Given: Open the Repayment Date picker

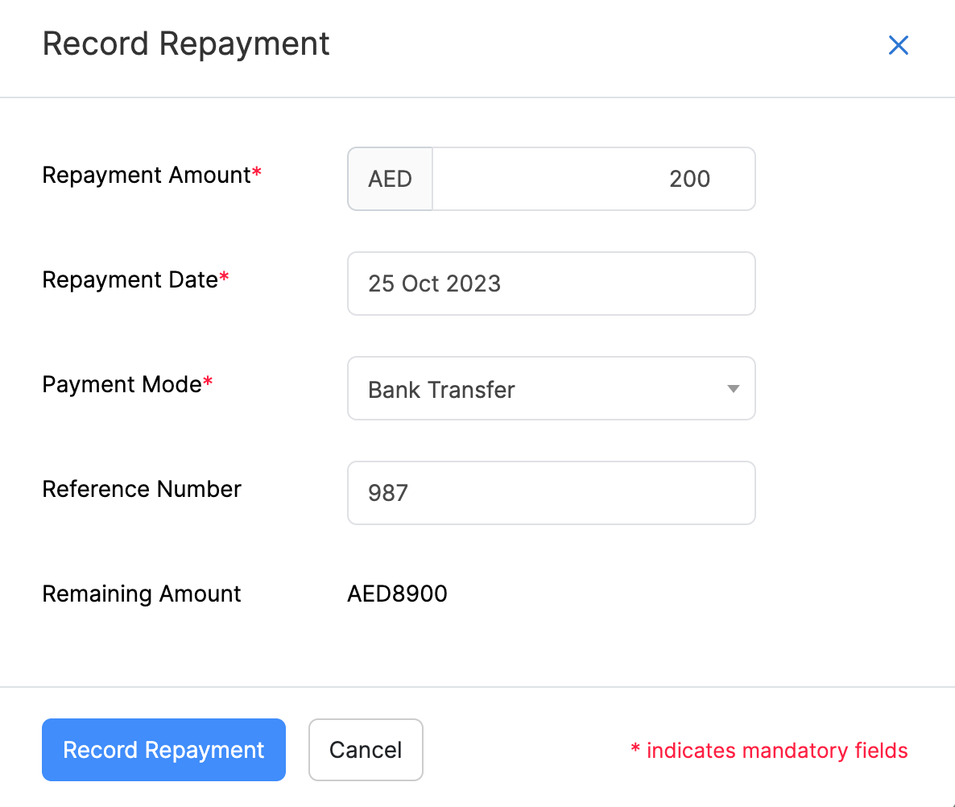Looking at the screenshot, I should tap(551, 283).
